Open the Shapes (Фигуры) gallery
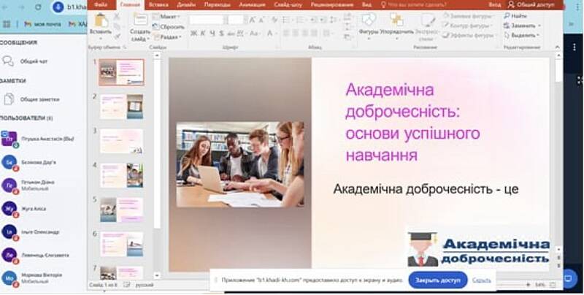The image size is (584, 295). [x=369, y=22]
